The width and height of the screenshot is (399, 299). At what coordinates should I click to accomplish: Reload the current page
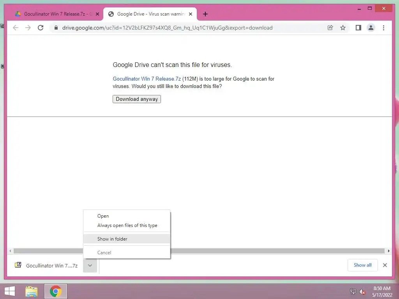coord(41,28)
